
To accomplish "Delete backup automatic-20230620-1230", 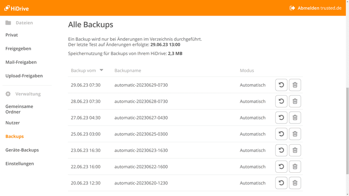I will [295, 183].
